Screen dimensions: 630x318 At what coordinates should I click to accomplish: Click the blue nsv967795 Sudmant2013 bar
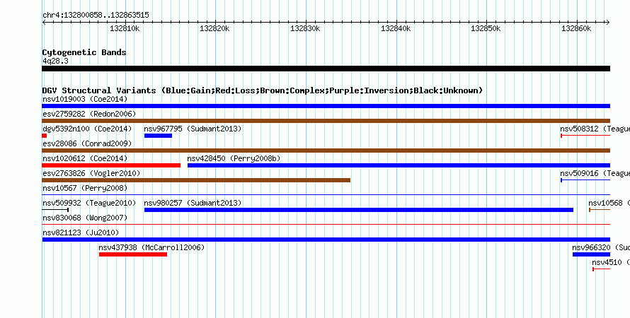158,136
